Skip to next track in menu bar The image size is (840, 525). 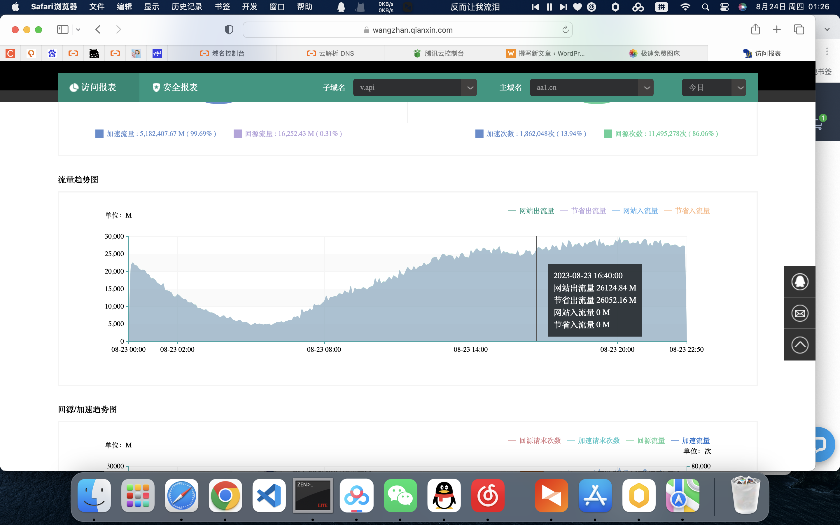point(563,7)
